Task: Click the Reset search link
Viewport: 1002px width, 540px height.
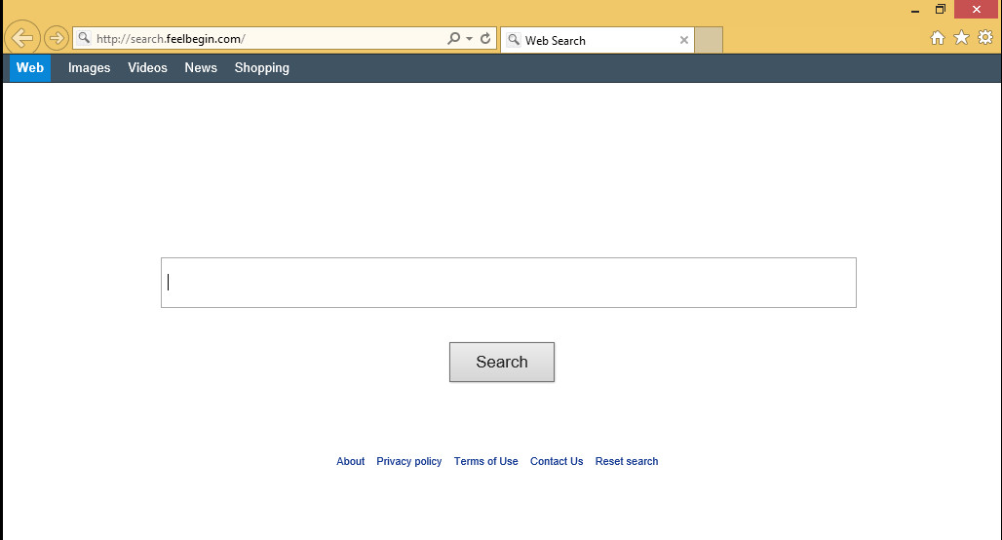Action: tap(626, 461)
